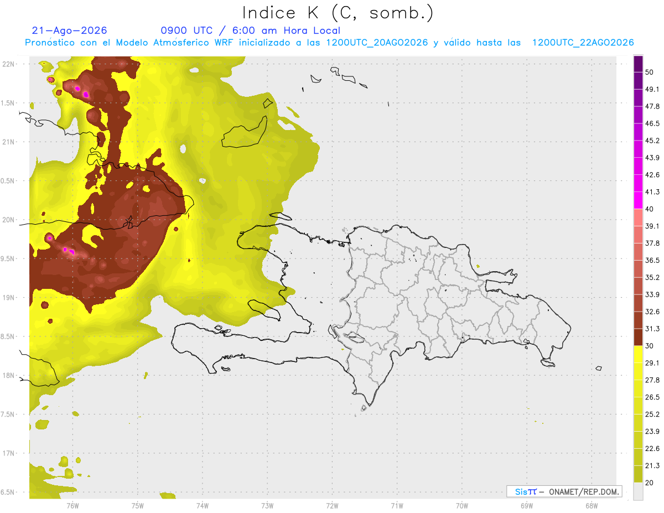
Task: Click the legend value "42.6"
Action: pos(652,175)
